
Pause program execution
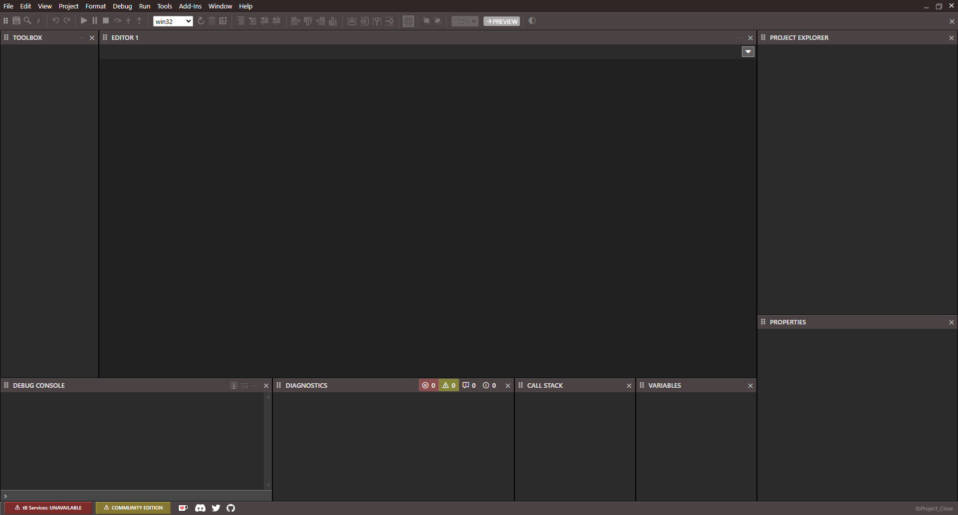95,20
